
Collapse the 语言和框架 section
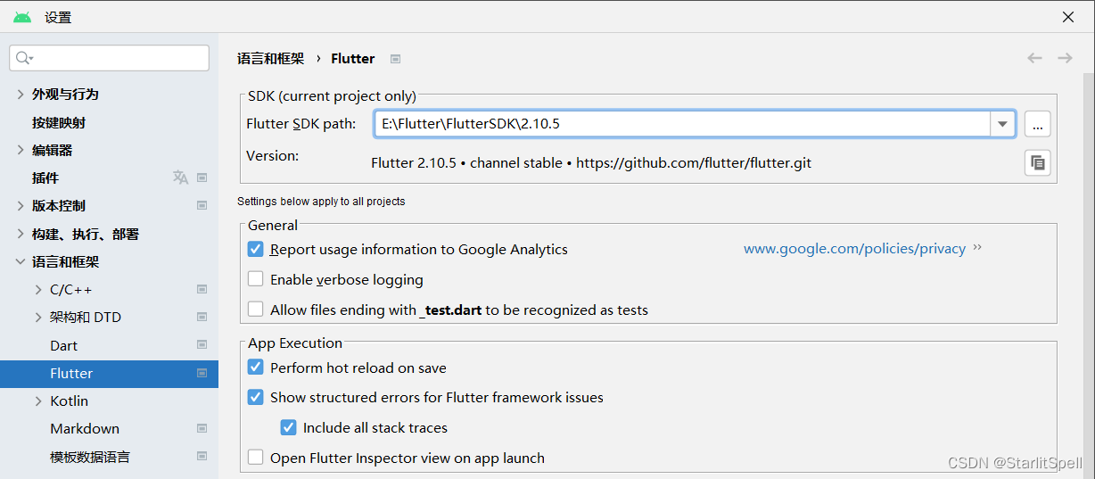tap(21, 261)
